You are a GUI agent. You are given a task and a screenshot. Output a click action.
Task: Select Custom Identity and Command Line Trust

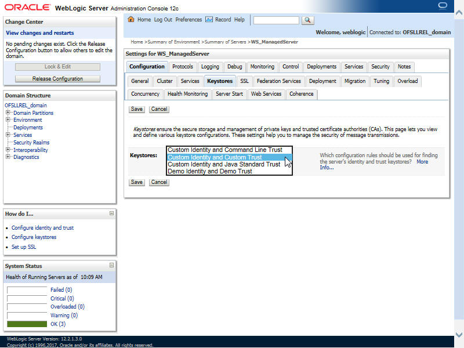pyautogui.click(x=229, y=150)
